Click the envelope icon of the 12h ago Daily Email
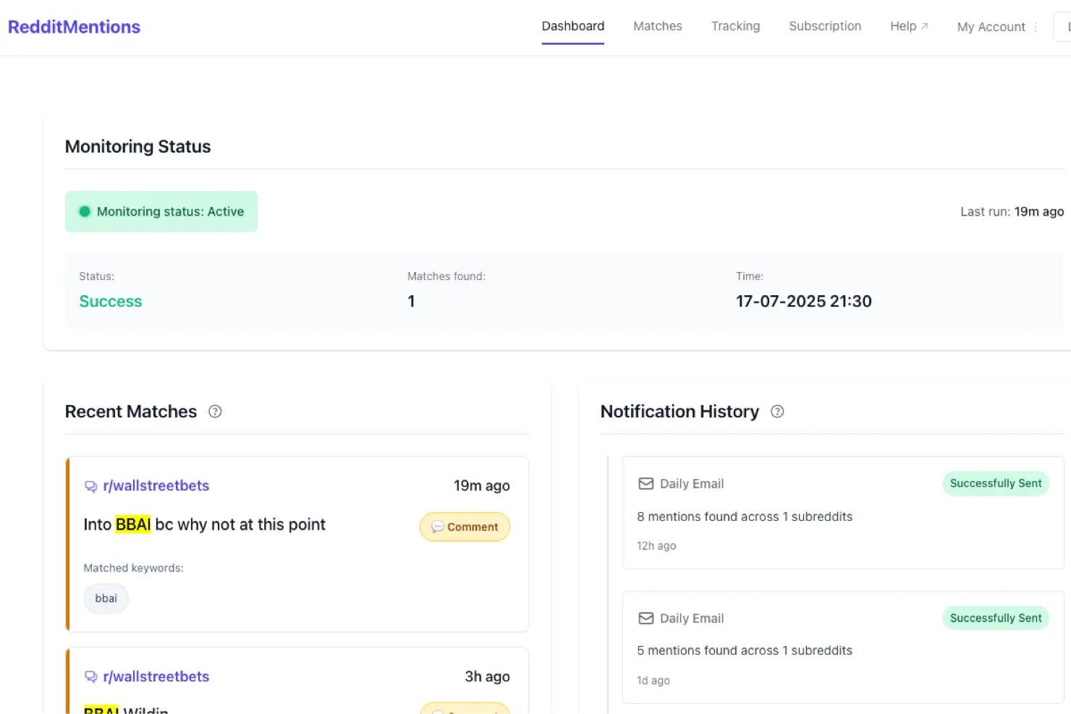The height and width of the screenshot is (714, 1071). click(645, 484)
